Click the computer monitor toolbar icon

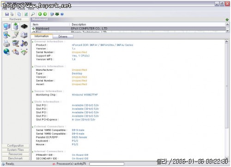[x=52, y=14]
